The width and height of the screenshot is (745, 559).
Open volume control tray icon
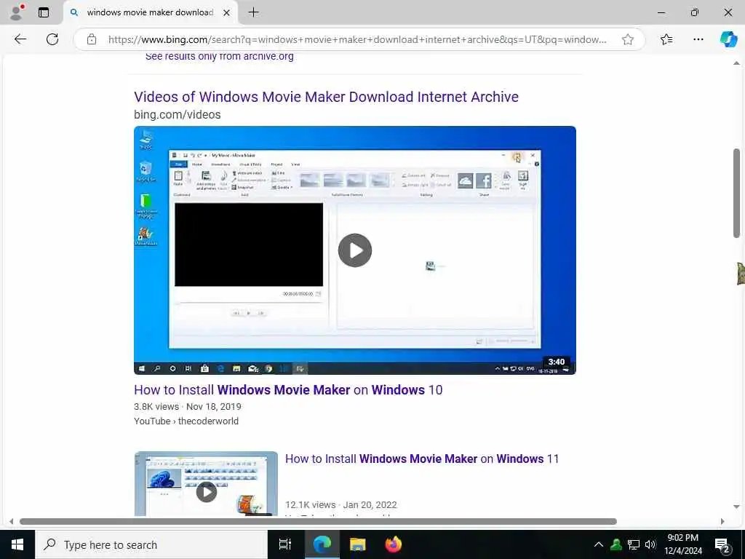650,544
